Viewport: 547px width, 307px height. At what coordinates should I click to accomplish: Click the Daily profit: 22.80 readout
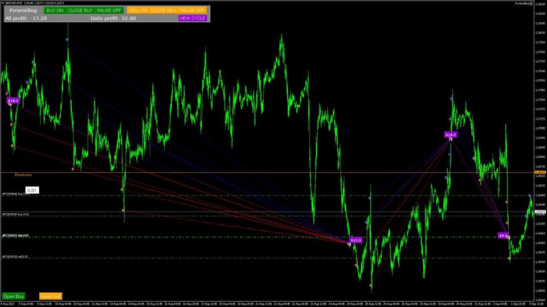click(113, 18)
